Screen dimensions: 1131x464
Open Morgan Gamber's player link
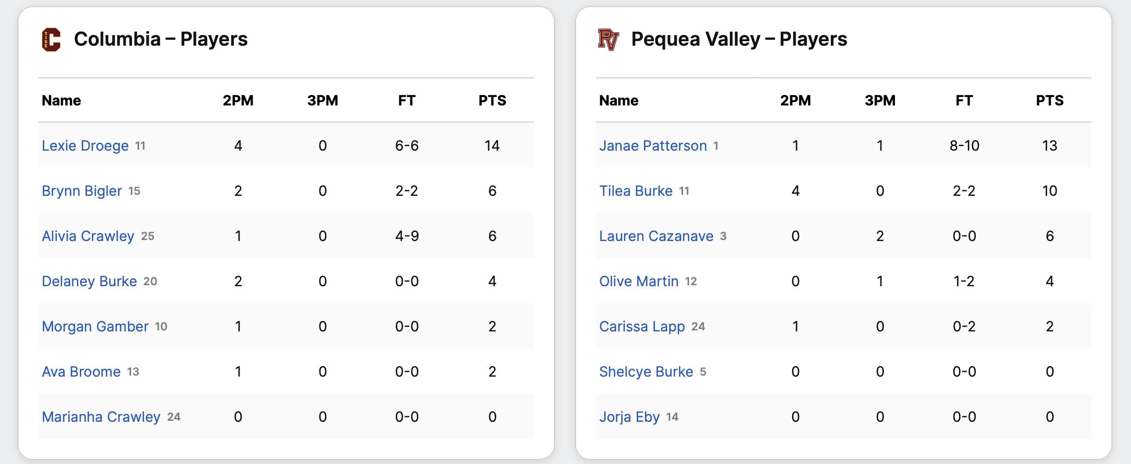[x=95, y=326]
